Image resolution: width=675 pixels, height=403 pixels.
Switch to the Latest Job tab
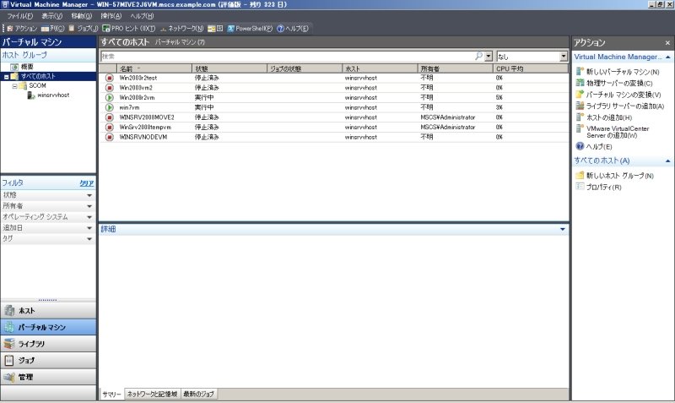[x=198, y=394]
